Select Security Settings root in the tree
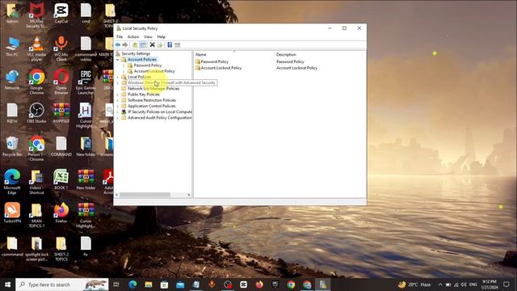 [136, 53]
